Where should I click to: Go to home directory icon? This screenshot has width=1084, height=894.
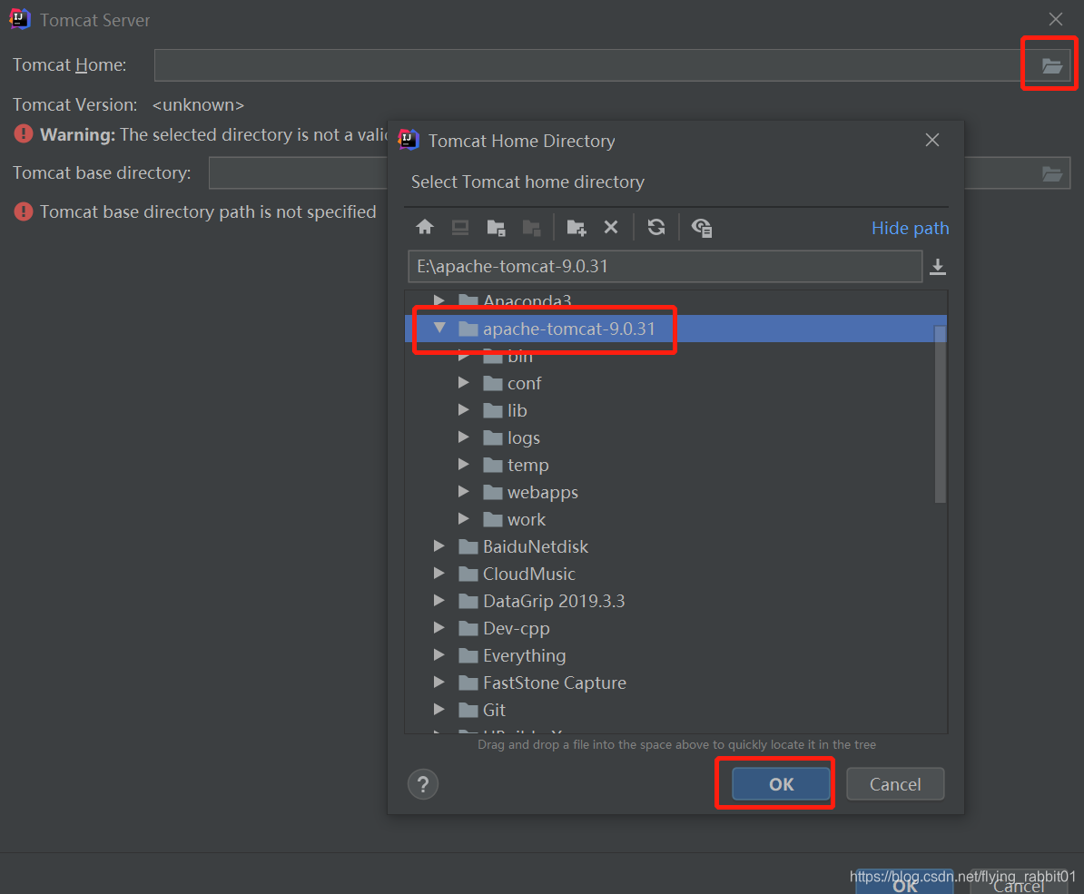425,227
